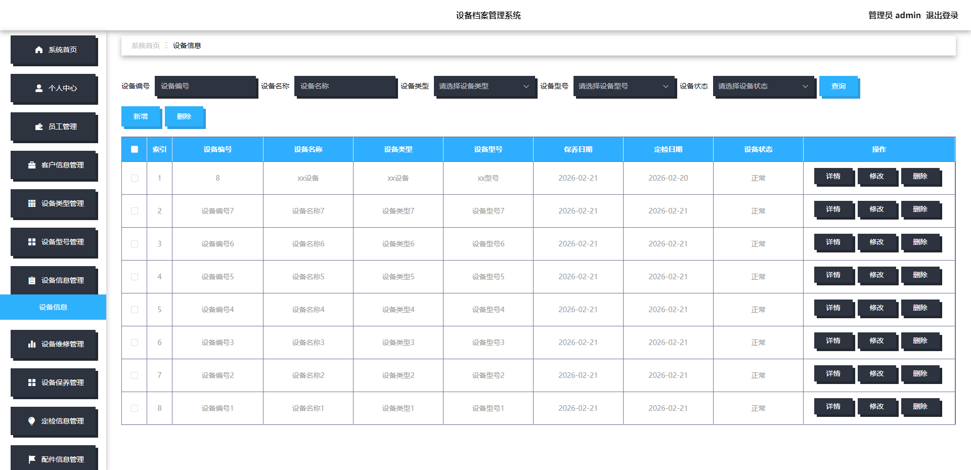Click the blue 删除 button above the table
This screenshot has width=971, height=470.
tap(184, 116)
